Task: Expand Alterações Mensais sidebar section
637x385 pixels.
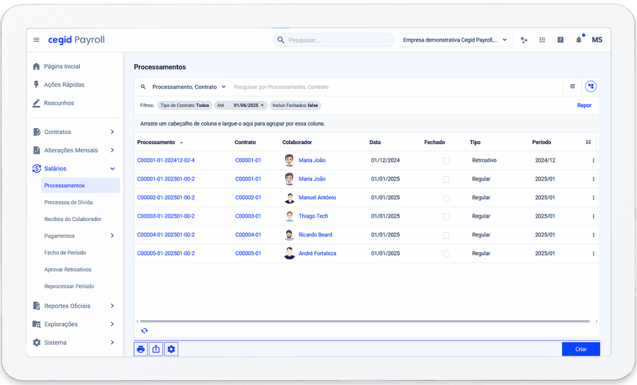Action: pos(112,150)
